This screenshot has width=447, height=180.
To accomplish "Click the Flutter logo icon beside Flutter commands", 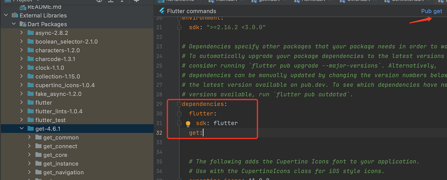I will click(162, 11).
